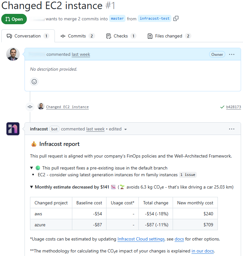The image size is (243, 256).
Task: Click the add emoji reaction smiley icon
Action: pos(34,82)
